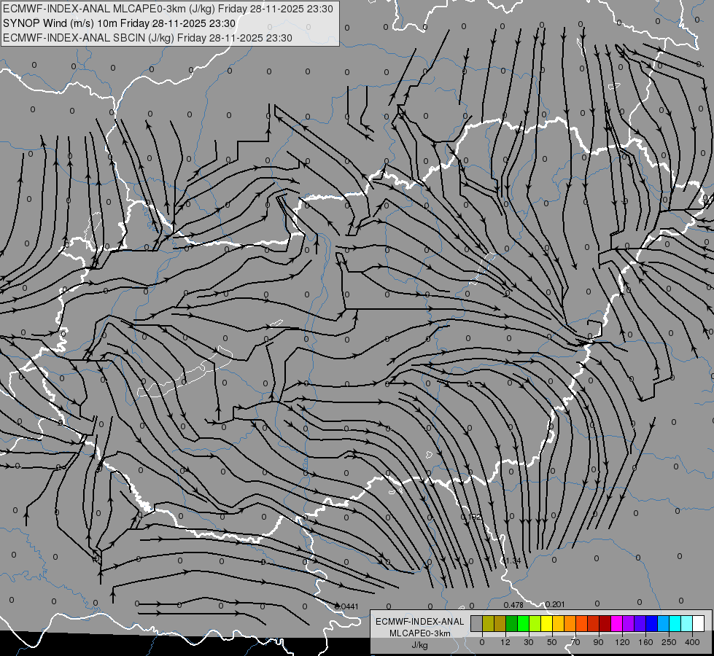
Task: Choose the indigo swatch before 160
Action: pyautogui.click(x=640, y=623)
